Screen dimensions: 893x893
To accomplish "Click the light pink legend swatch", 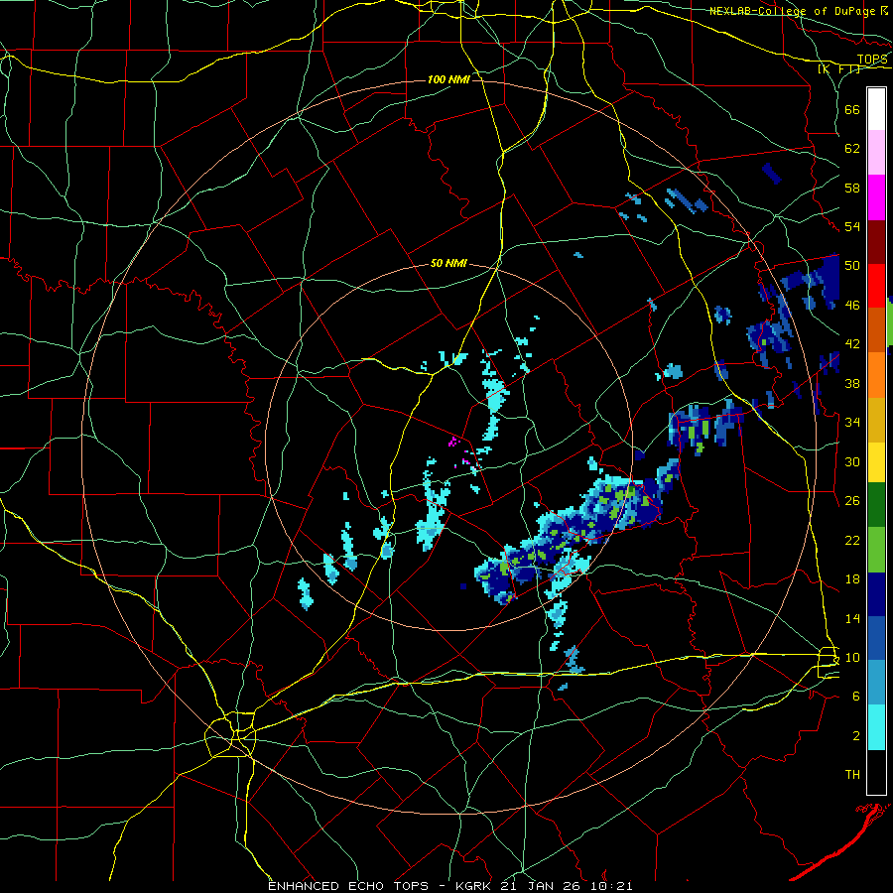I will coord(876,153).
